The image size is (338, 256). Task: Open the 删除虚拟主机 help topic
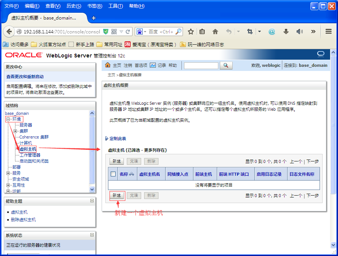pos(23,220)
